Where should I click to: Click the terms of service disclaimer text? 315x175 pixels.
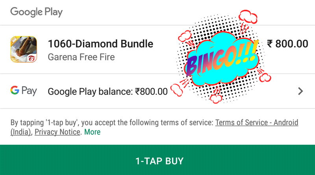click(154, 127)
